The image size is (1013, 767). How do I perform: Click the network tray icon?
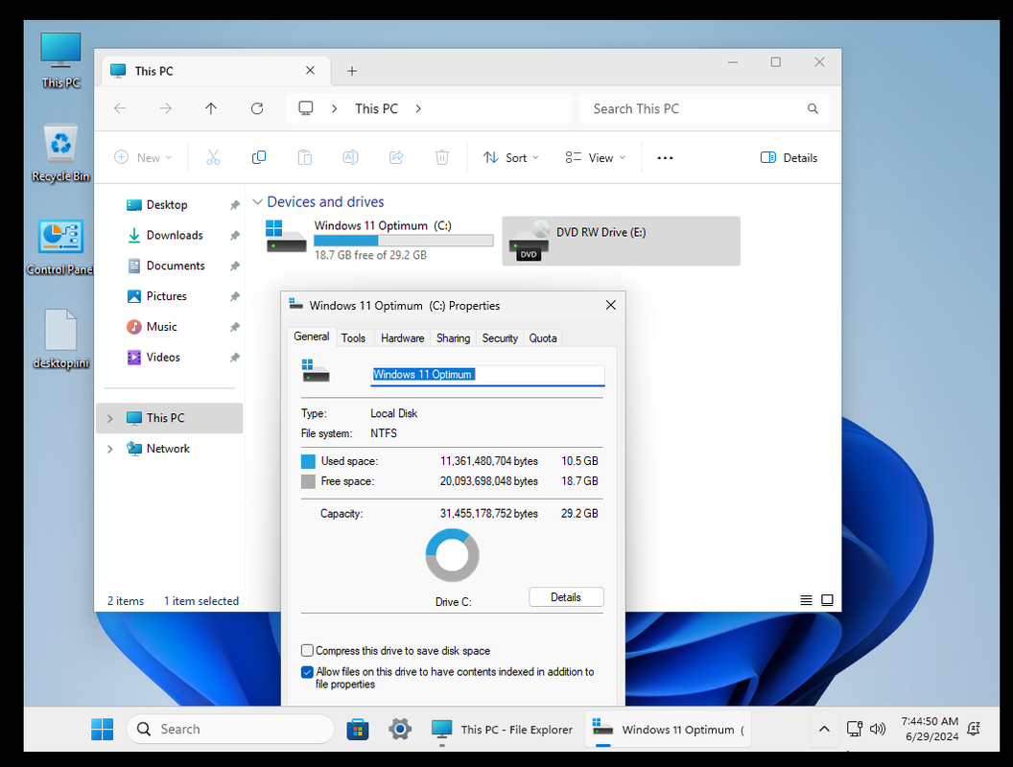pyautogui.click(x=855, y=729)
